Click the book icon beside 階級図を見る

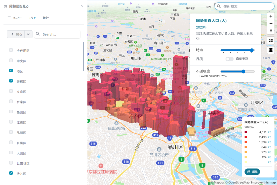click(5, 6)
